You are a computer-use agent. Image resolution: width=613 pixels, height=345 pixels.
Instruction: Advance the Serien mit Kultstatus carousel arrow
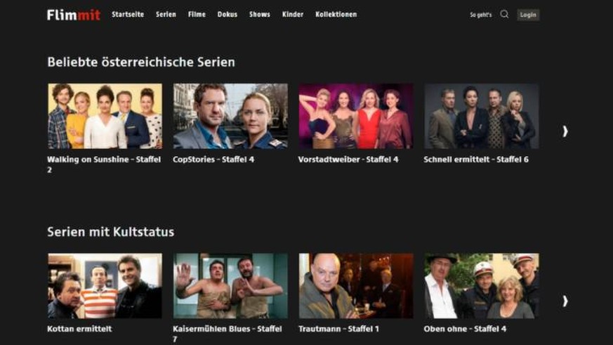pos(565,301)
